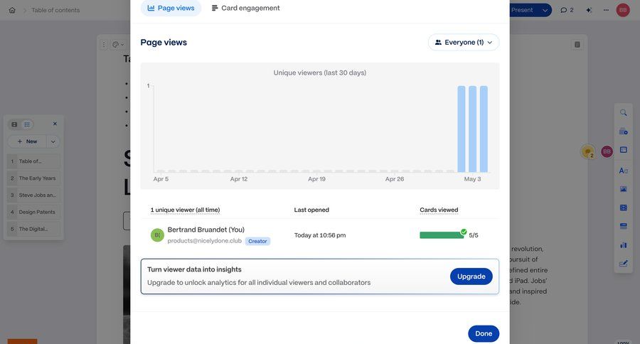Open the card style palette dropdown
This screenshot has width=640, height=344.
pos(118,45)
